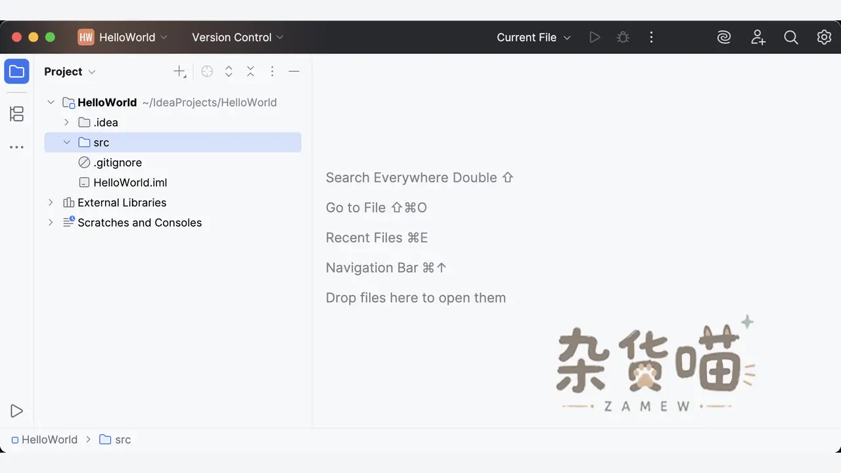Image resolution: width=841 pixels, height=473 pixels.
Task: Select the src folder row
Action: pyautogui.click(x=173, y=143)
